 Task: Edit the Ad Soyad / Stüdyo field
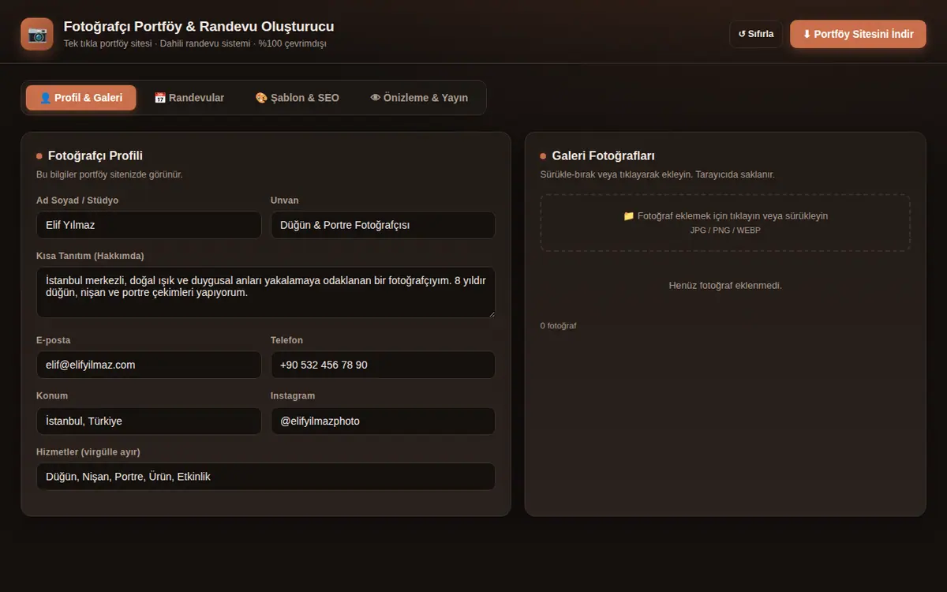tap(148, 225)
